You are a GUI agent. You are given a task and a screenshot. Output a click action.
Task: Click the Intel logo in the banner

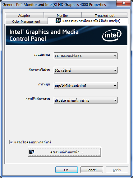click(x=112, y=35)
